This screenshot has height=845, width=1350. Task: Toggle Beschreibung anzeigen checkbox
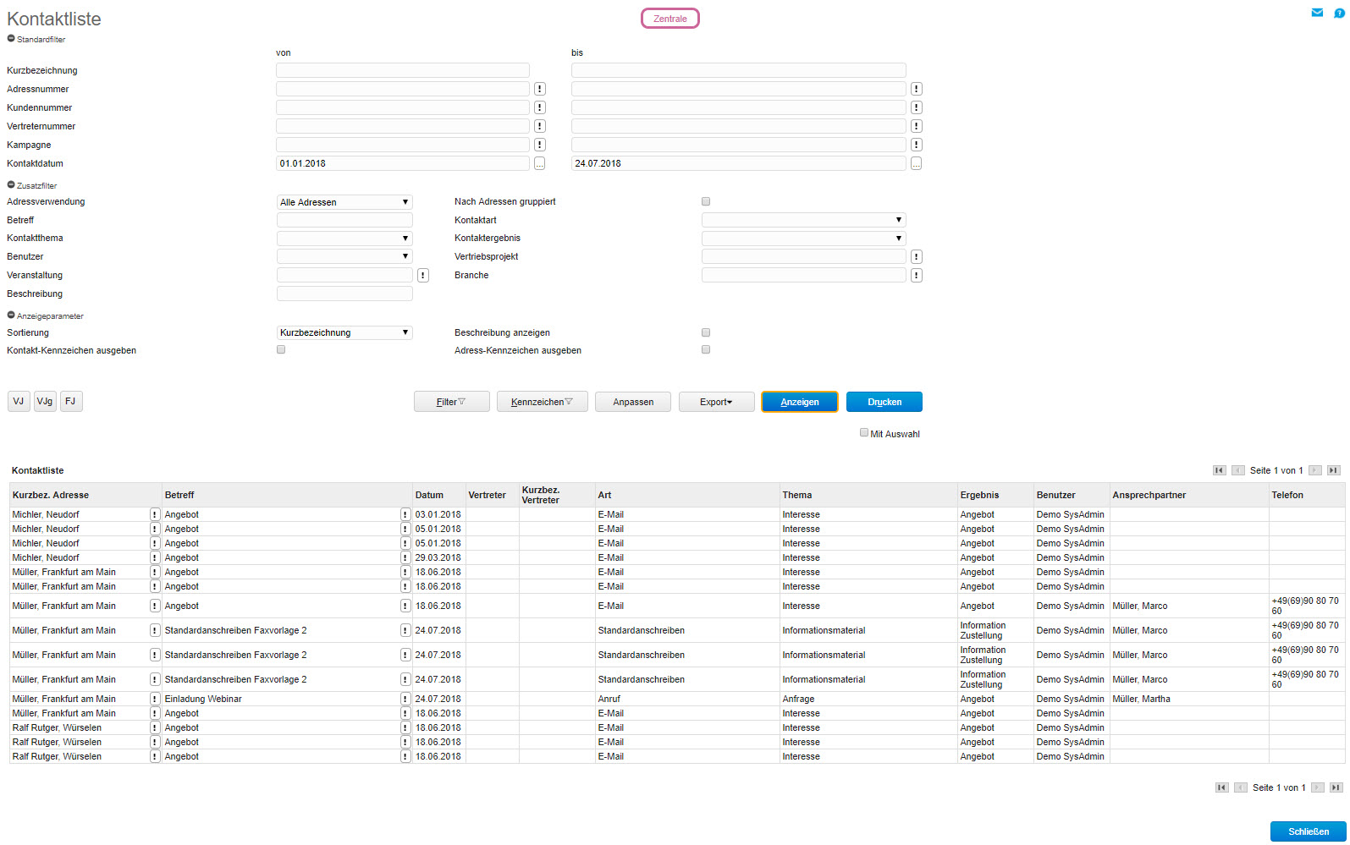point(706,332)
